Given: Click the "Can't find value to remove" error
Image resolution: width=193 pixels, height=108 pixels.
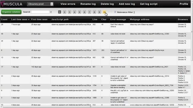Looking at the screenshot, I should tap(117, 25).
